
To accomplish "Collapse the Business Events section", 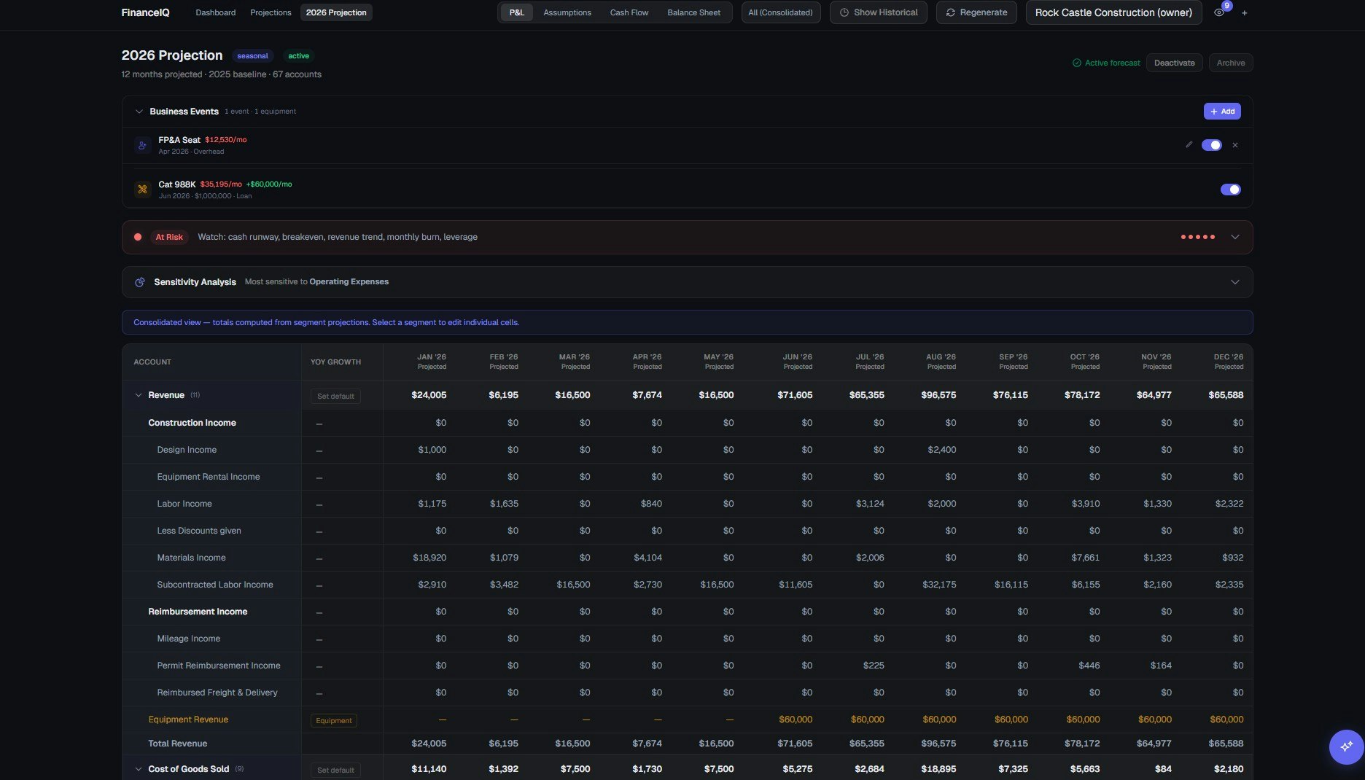I will (139, 112).
